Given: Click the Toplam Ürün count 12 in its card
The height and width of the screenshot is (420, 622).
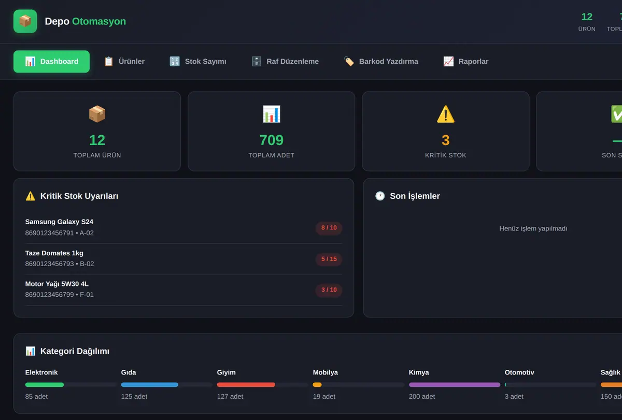Looking at the screenshot, I should [x=97, y=140].
